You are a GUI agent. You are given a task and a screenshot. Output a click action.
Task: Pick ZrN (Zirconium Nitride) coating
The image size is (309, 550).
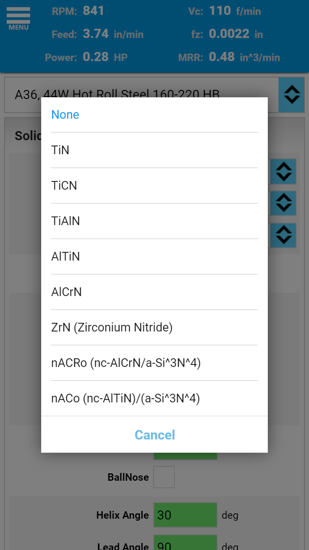pyautogui.click(x=154, y=327)
